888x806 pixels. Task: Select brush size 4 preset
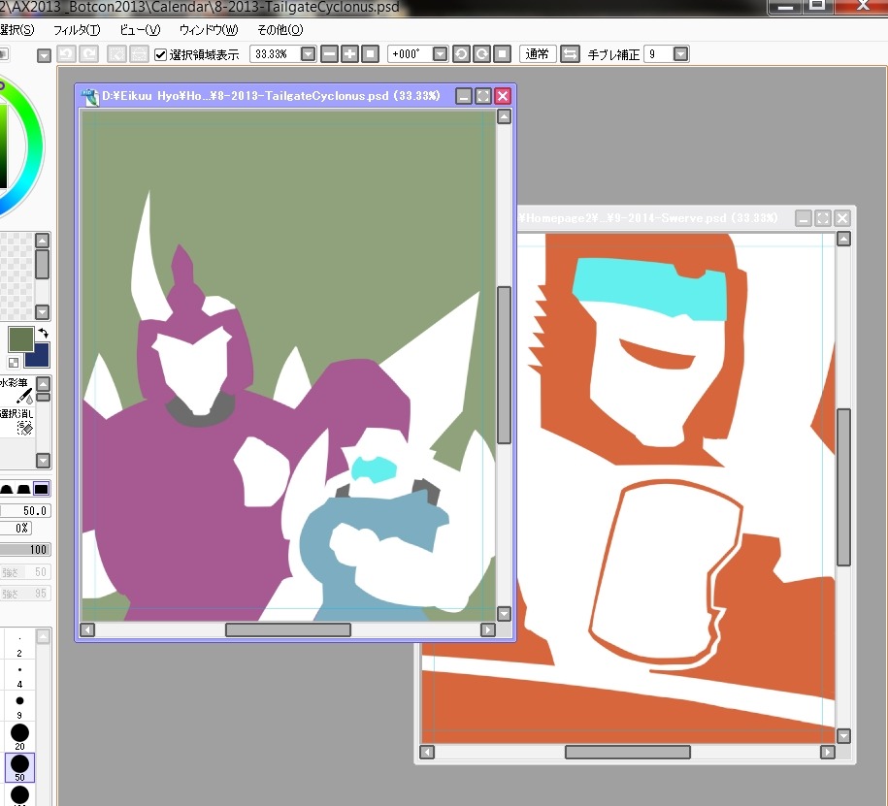19,676
